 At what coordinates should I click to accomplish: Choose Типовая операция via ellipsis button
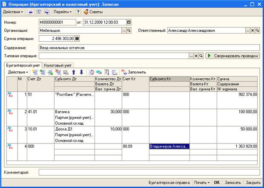tap(191, 56)
